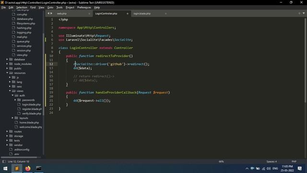Open welcome.blade.php in sidebar
The height and width of the screenshot is (173, 307).
(31, 127)
